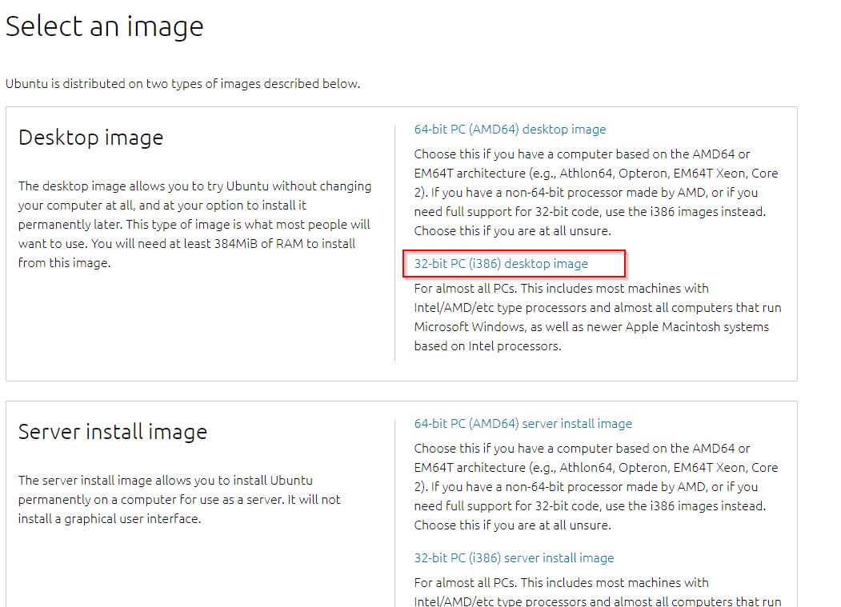Click the text 'Microsoft Windows, as well as newer Apple Macintosh systems'

pyautogui.click(x=591, y=326)
